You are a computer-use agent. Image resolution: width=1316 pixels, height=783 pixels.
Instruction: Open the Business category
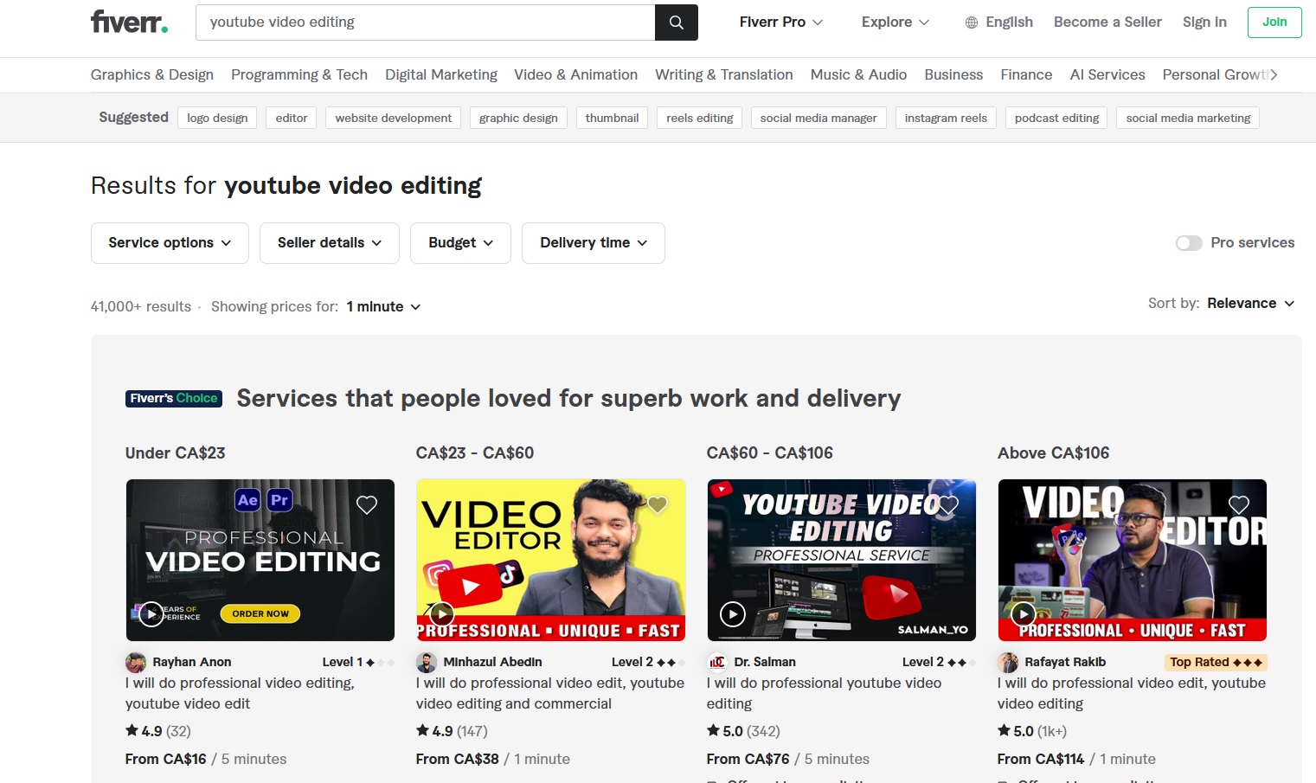tap(953, 75)
